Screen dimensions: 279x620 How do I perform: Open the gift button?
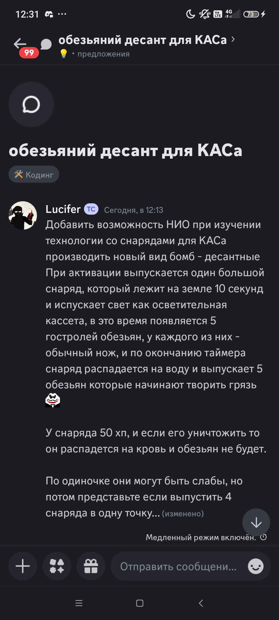click(x=91, y=566)
